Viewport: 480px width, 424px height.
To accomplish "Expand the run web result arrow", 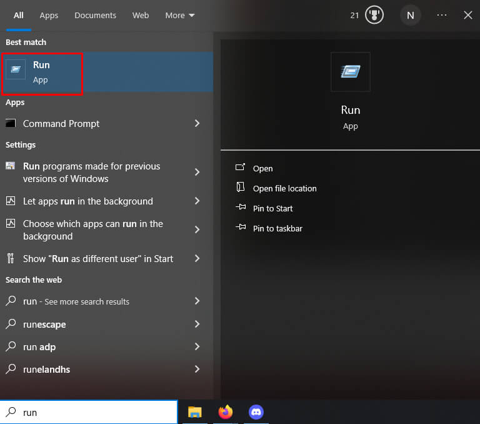I will point(197,301).
